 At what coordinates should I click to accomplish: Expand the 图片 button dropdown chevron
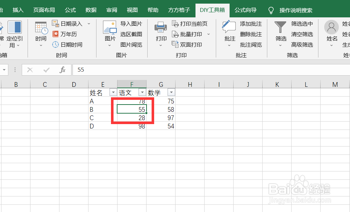click(x=110, y=46)
